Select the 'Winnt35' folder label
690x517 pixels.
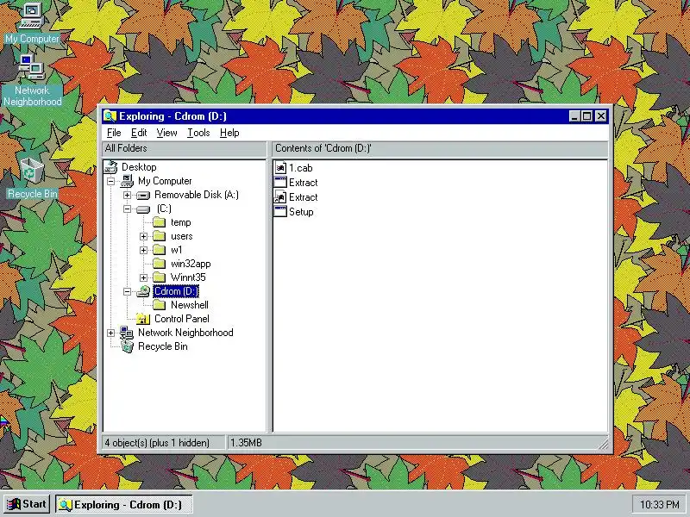point(188,277)
